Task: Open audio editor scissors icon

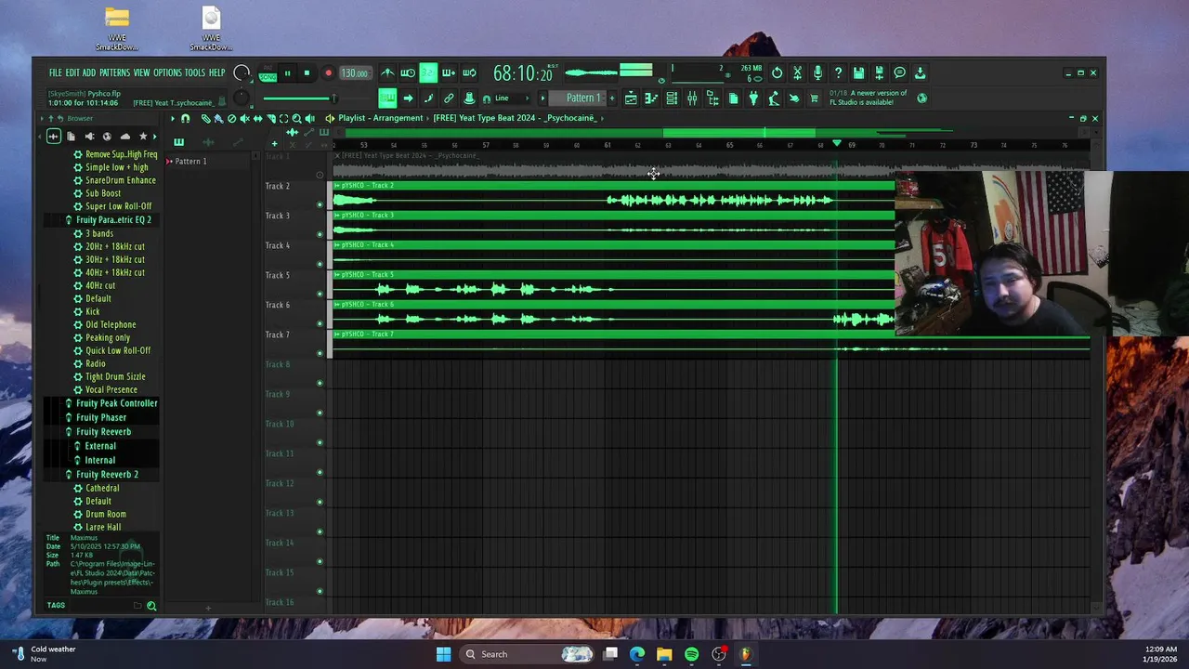Action: pos(797,72)
